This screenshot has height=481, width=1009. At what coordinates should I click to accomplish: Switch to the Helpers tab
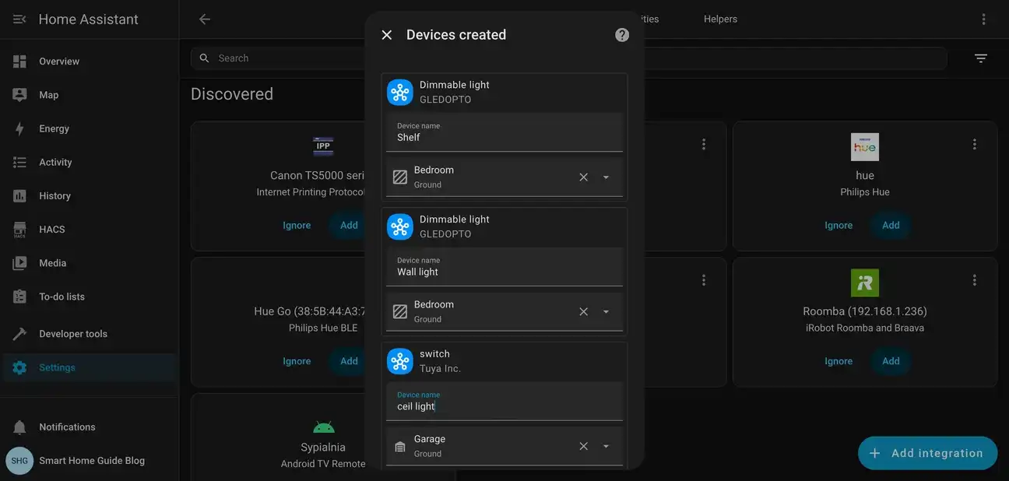pyautogui.click(x=719, y=18)
